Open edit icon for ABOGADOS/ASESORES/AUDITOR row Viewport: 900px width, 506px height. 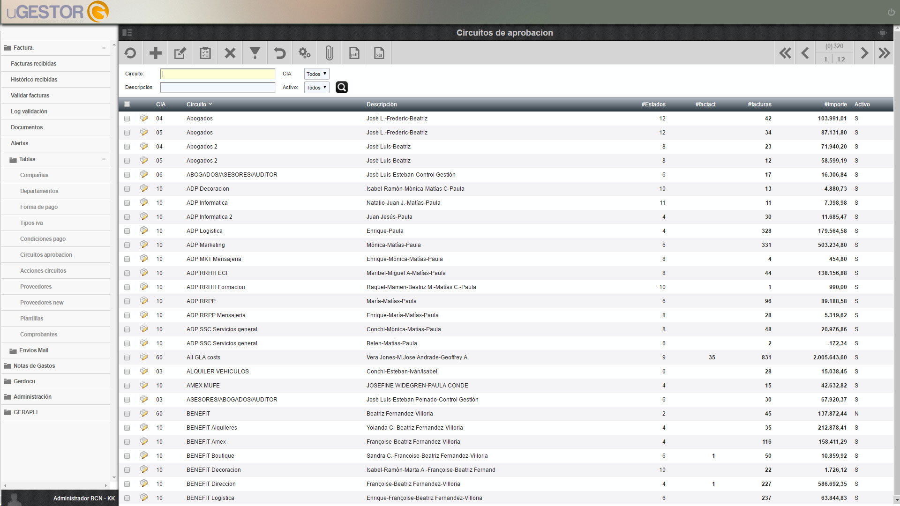point(144,174)
